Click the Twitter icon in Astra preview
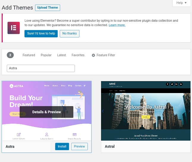192x162 pixels. pyautogui.click(x=84, y=86)
